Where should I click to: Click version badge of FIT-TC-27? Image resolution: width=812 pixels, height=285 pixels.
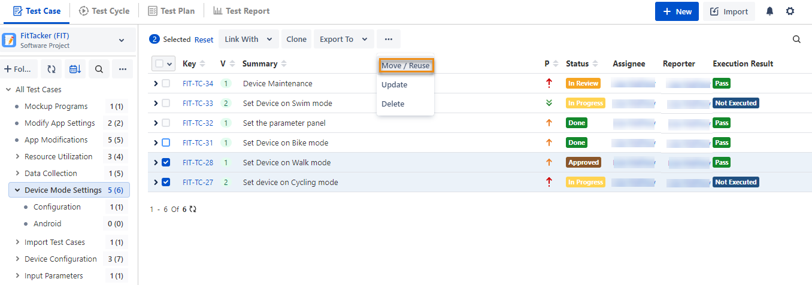(x=226, y=182)
